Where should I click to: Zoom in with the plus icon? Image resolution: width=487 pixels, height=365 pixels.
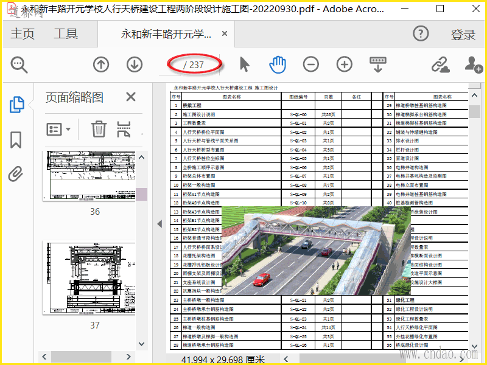345,64
